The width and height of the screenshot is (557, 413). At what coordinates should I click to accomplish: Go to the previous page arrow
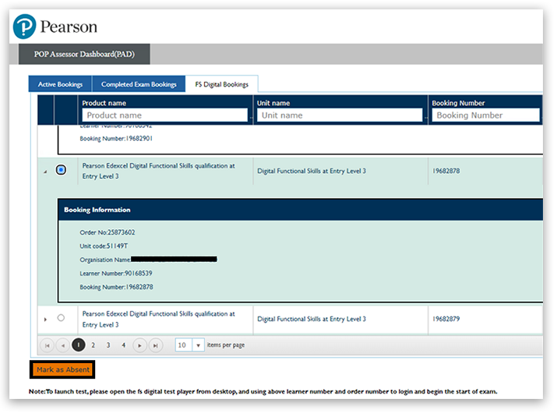coord(62,345)
